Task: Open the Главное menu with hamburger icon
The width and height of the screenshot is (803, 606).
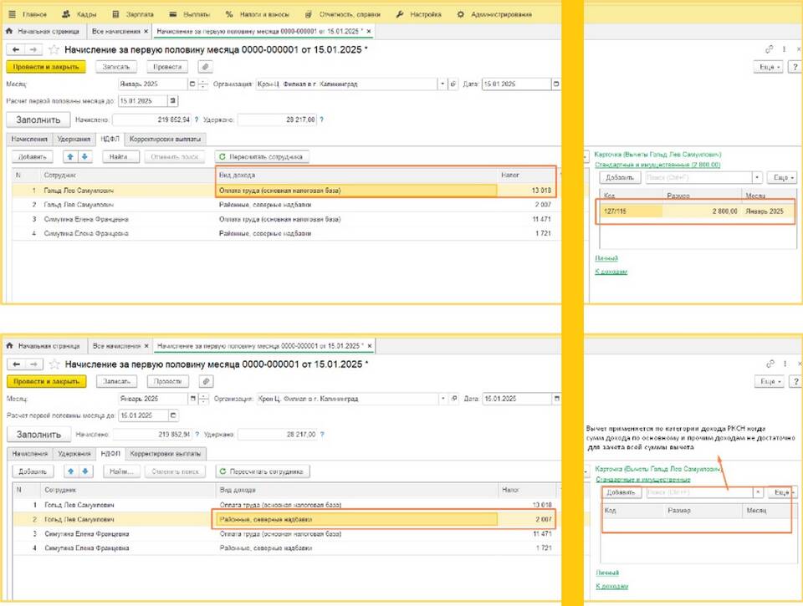Action: tap(28, 14)
